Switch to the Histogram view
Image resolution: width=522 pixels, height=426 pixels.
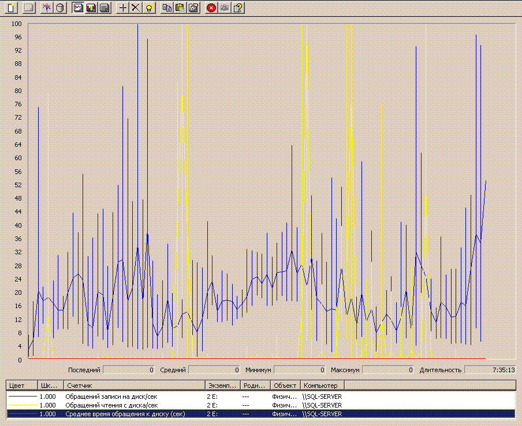point(91,8)
